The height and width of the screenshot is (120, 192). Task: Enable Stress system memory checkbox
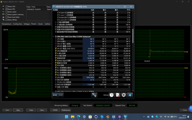7,14
